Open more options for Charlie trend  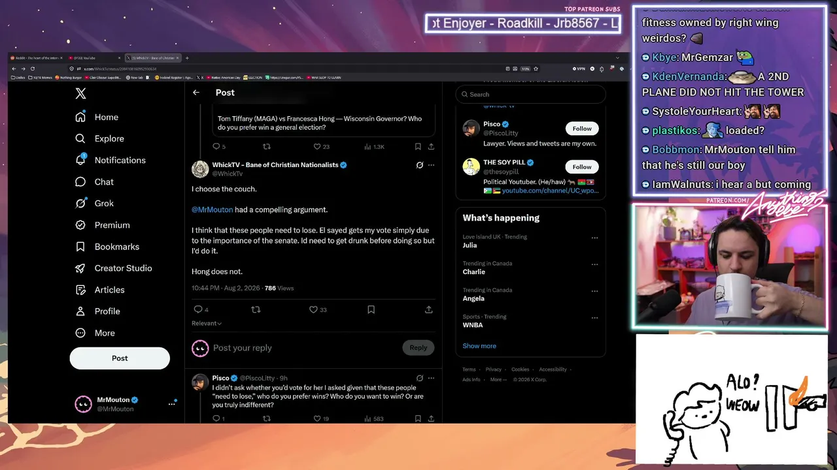pos(594,264)
